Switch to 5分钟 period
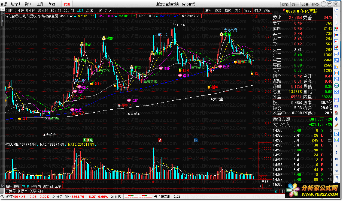Screen dimensions: 343x201 [x=31, y=10]
